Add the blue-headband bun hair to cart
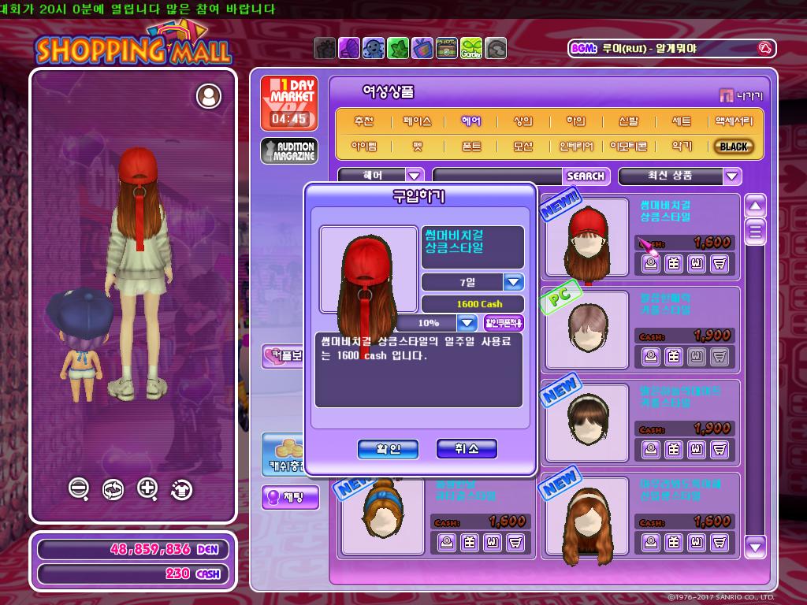 (515, 542)
